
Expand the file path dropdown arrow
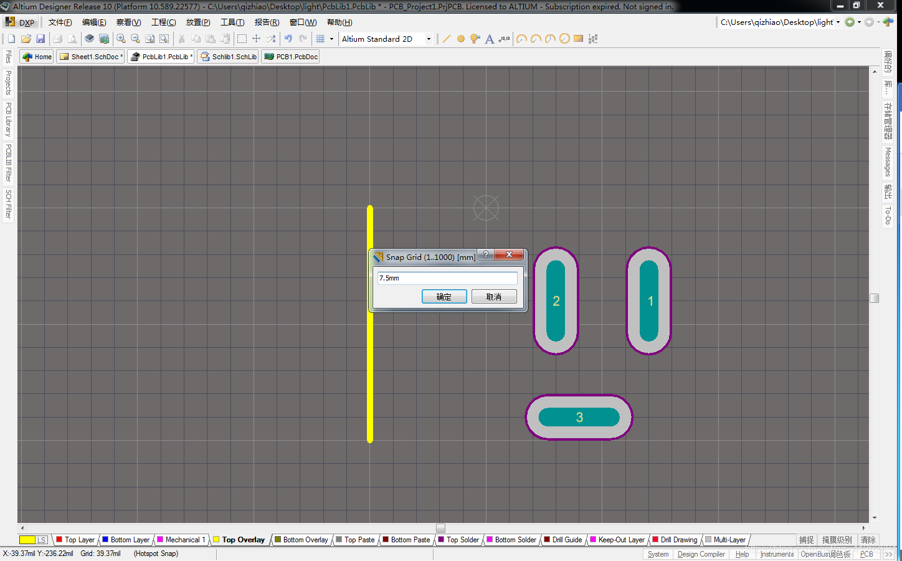tap(838, 22)
